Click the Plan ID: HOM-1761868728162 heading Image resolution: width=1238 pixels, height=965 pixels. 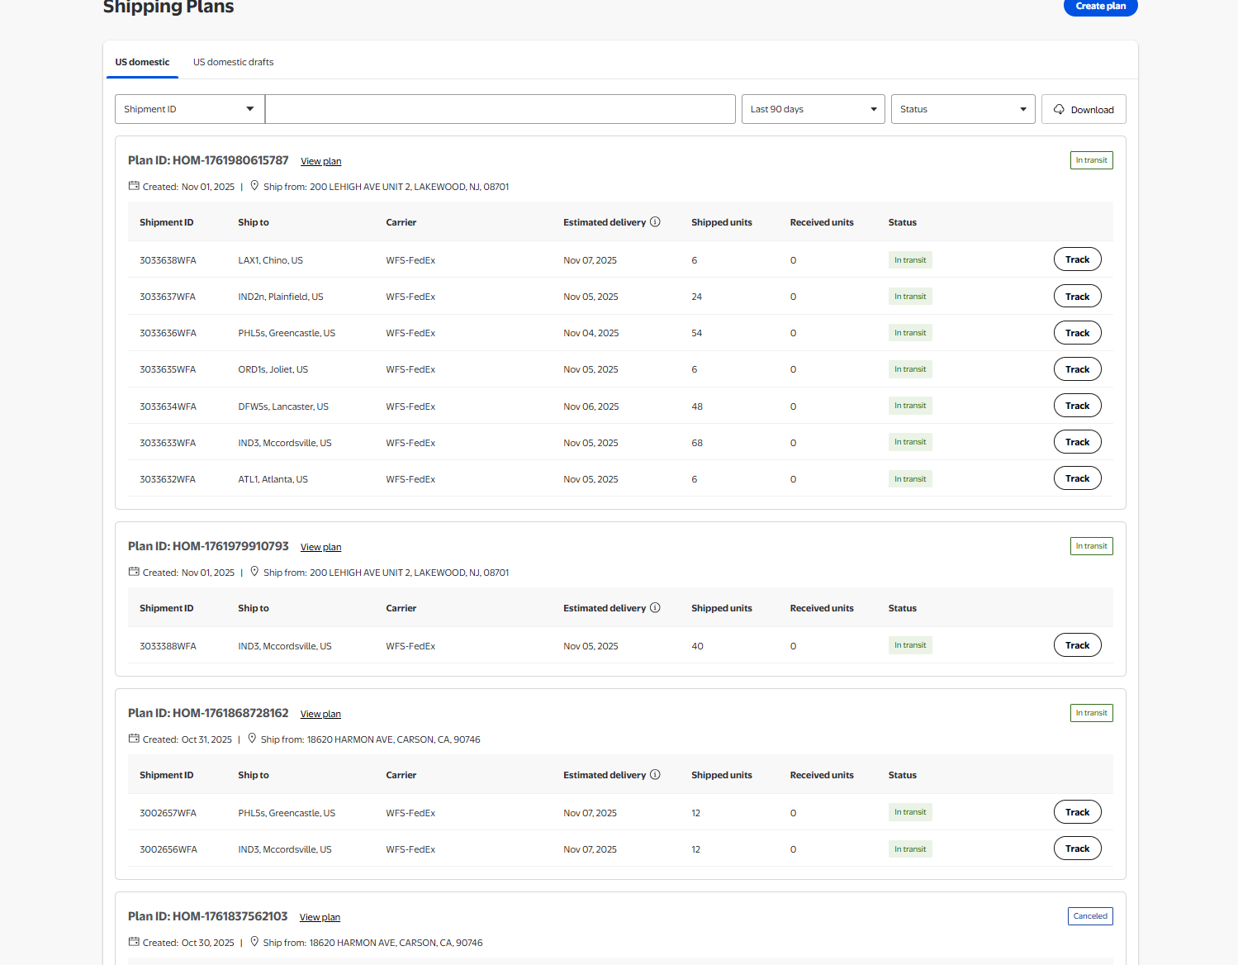pos(208,713)
